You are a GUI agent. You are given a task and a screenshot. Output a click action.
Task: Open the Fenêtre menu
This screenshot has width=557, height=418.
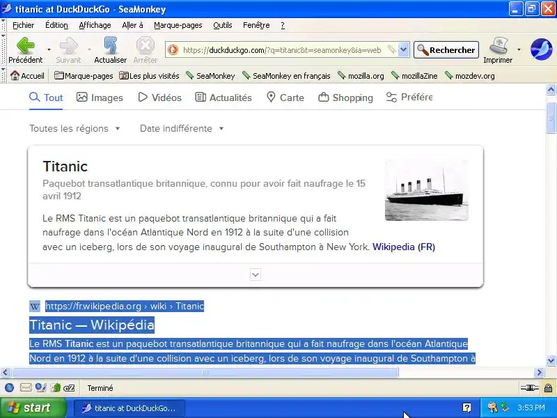tap(256, 25)
